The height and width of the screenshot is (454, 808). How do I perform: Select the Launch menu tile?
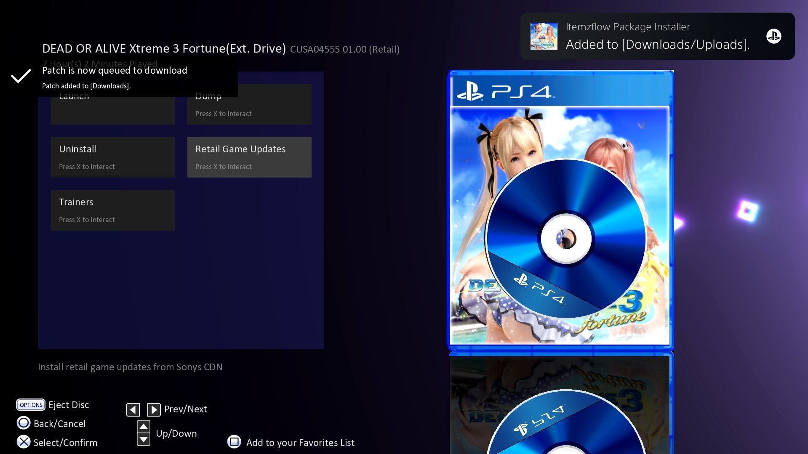click(112, 110)
